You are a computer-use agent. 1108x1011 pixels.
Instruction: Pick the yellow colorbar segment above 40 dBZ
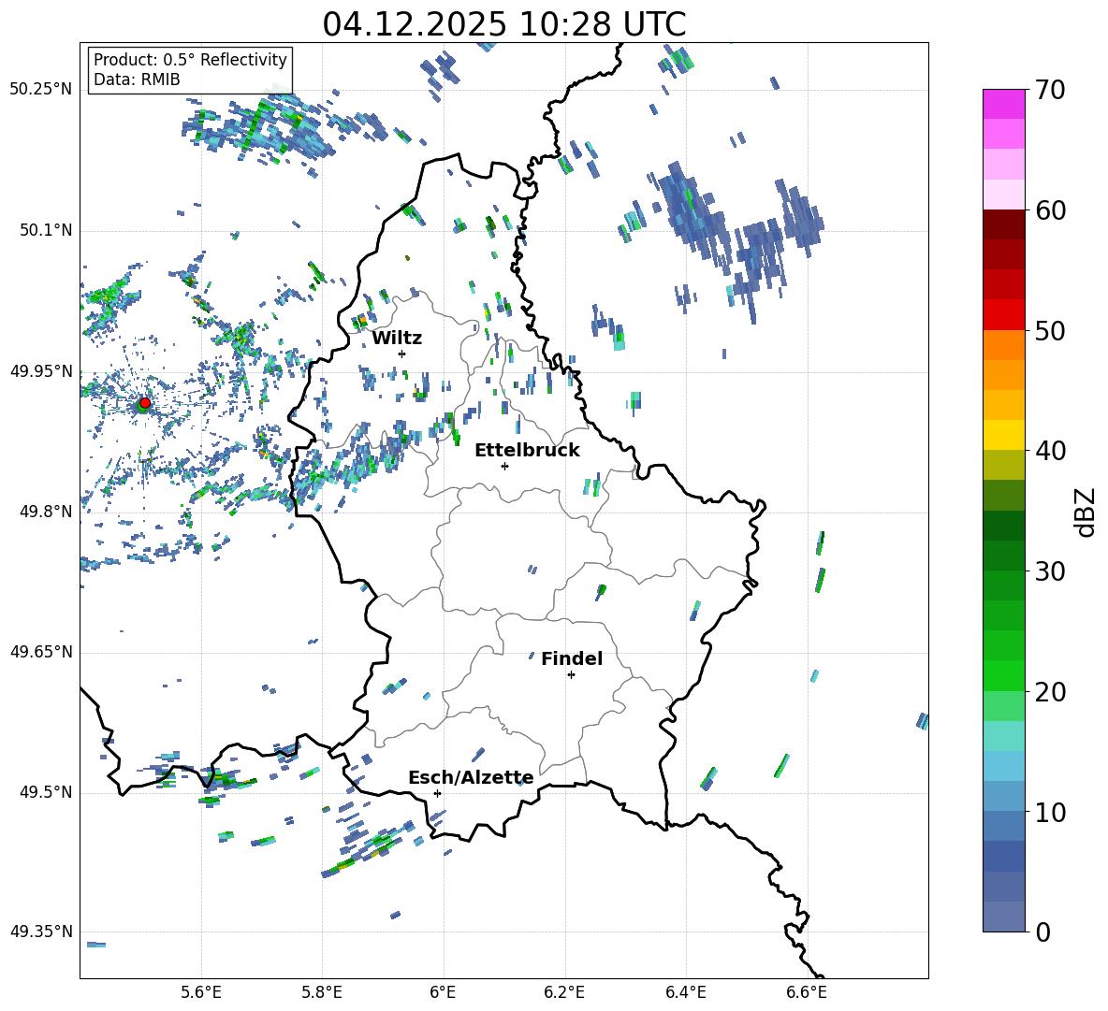coord(1004,435)
